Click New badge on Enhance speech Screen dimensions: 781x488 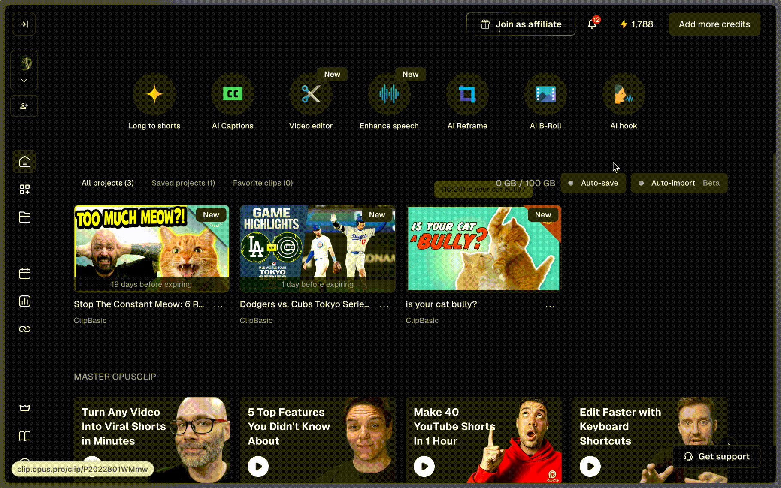pyautogui.click(x=410, y=74)
